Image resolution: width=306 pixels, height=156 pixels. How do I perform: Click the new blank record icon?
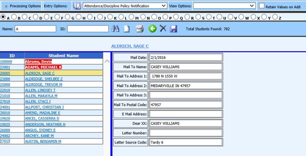127,29
